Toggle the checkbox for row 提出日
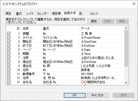The width and height of the screenshot is (138, 101). coord(9,62)
